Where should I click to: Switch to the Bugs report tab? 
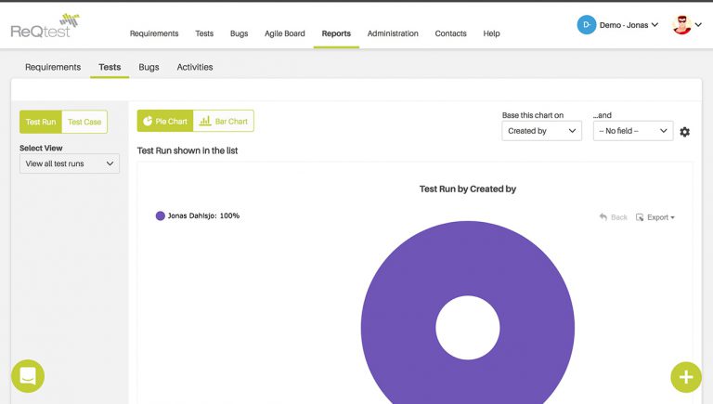click(x=149, y=67)
